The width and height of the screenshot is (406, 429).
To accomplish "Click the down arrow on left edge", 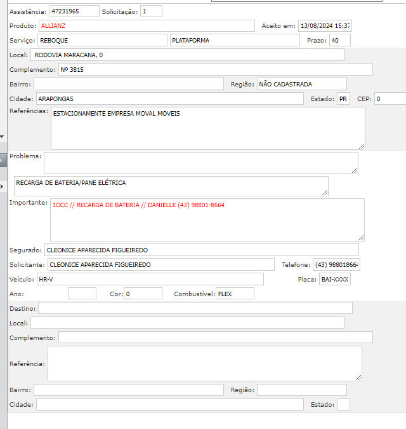I will pyautogui.click(x=2, y=136).
